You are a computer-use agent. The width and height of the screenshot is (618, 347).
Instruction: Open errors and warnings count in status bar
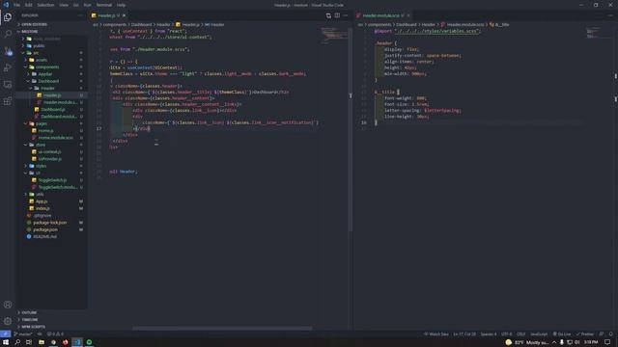(x=55, y=334)
